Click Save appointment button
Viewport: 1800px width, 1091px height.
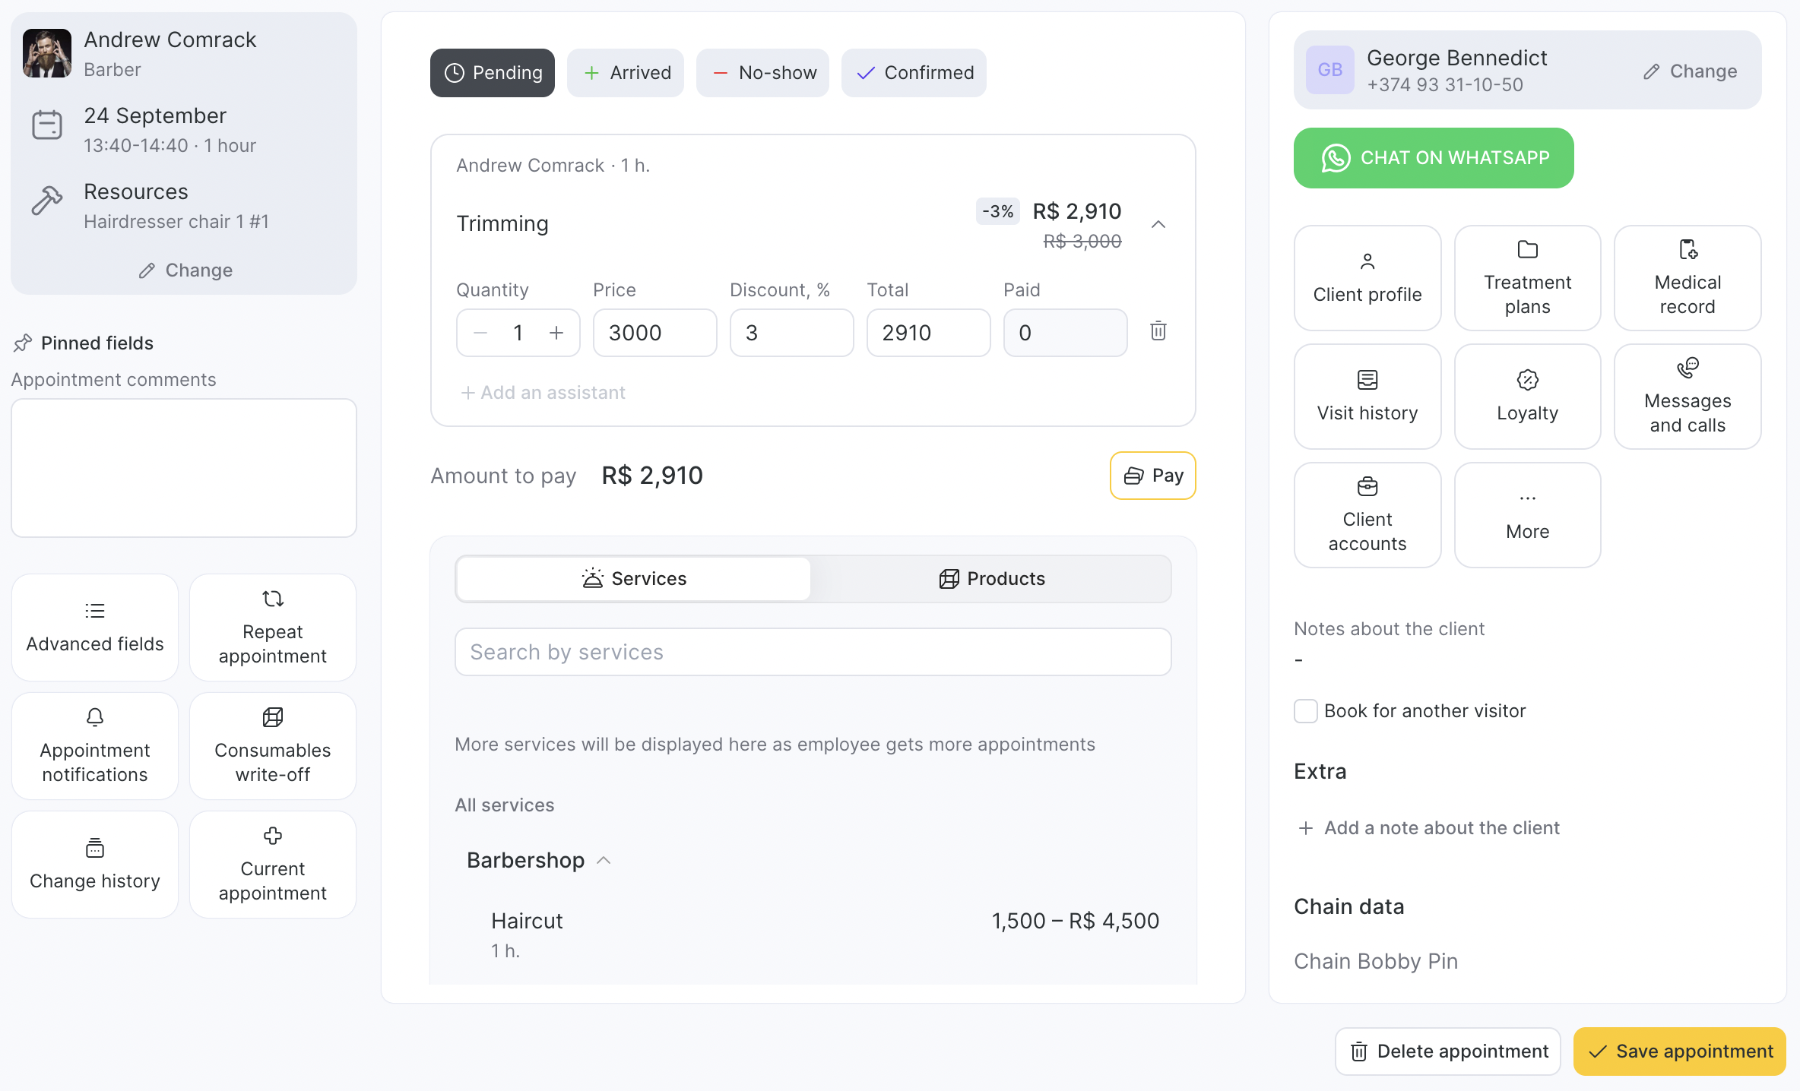[x=1679, y=1051]
